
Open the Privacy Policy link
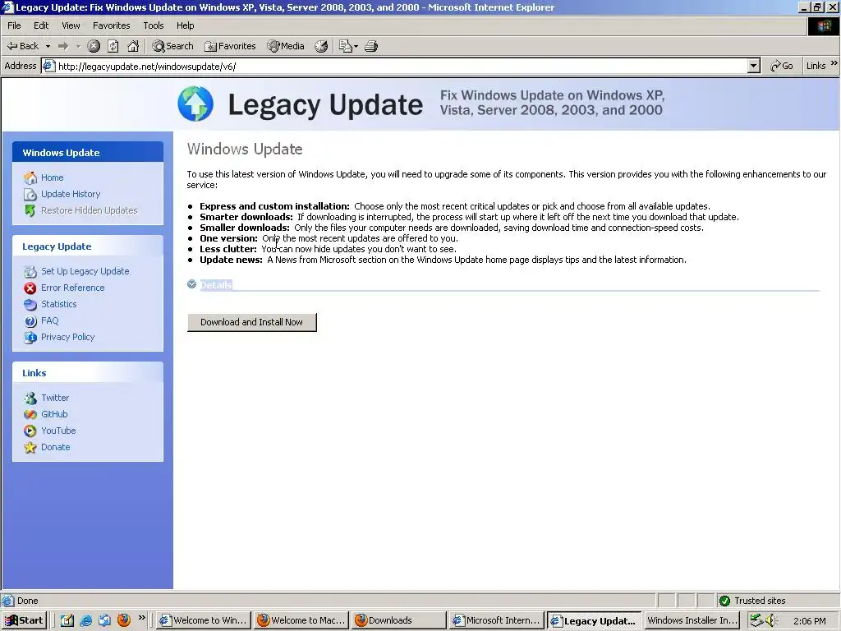[67, 337]
